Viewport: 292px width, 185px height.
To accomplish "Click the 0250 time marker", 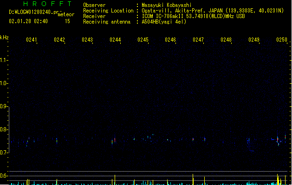I will click(282, 40).
